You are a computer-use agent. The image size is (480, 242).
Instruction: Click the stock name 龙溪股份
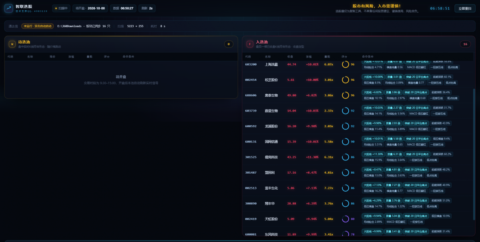(271, 126)
